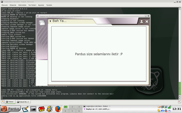The height and width of the screenshot is (113, 182).
Task: Open the Ayarlar menu
Action: tap(41, 5)
